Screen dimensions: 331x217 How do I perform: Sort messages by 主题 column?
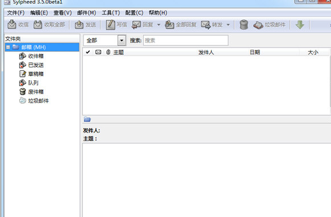point(119,52)
